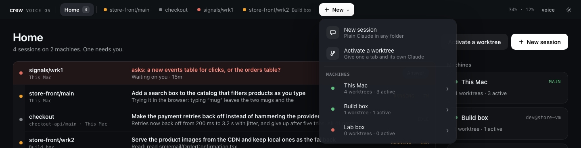Toggle the sun theme icon in top bar
The height and width of the screenshot is (148, 581).
pyautogui.click(x=569, y=10)
